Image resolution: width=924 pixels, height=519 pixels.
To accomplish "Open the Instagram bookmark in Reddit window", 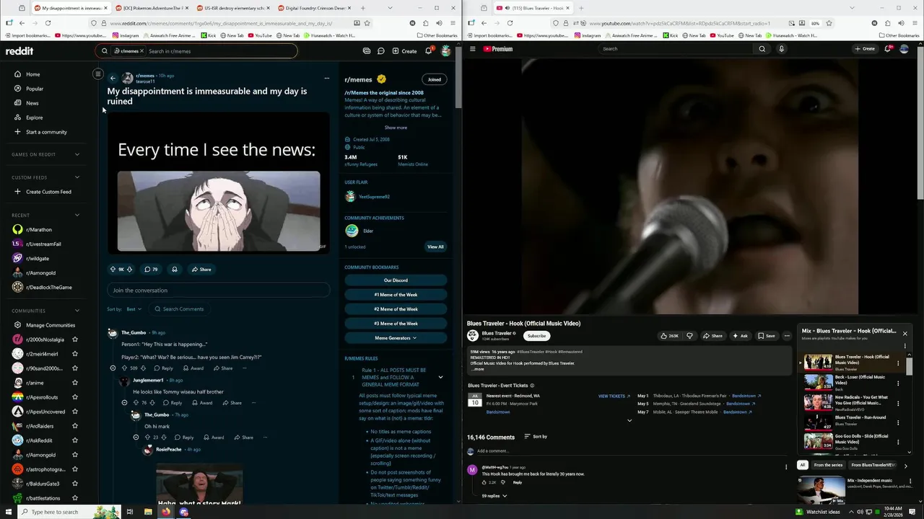I will (x=126, y=35).
